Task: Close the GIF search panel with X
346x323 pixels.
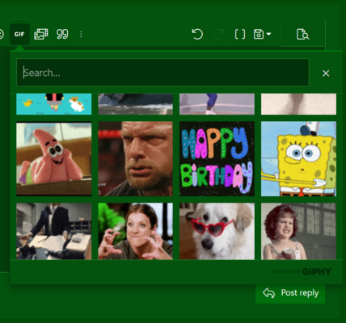Action: point(326,73)
